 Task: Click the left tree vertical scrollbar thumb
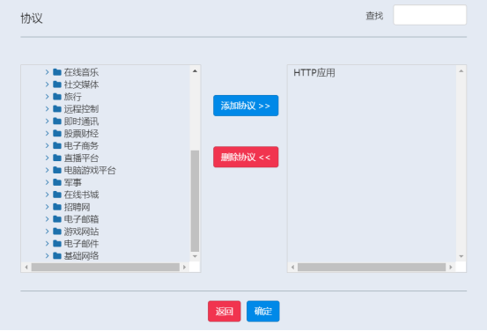click(x=195, y=201)
